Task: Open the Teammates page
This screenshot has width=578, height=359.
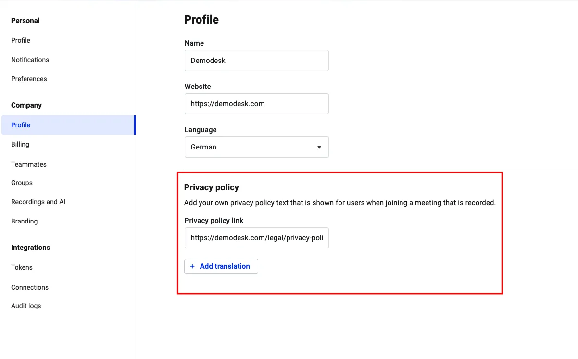Action: [x=29, y=164]
